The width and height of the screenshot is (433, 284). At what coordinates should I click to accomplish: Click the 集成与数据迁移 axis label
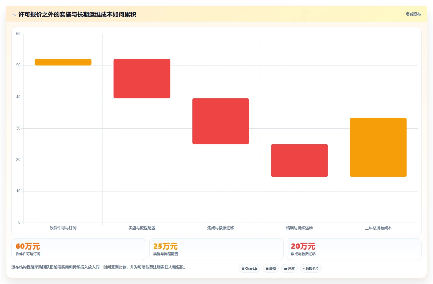tap(221, 228)
